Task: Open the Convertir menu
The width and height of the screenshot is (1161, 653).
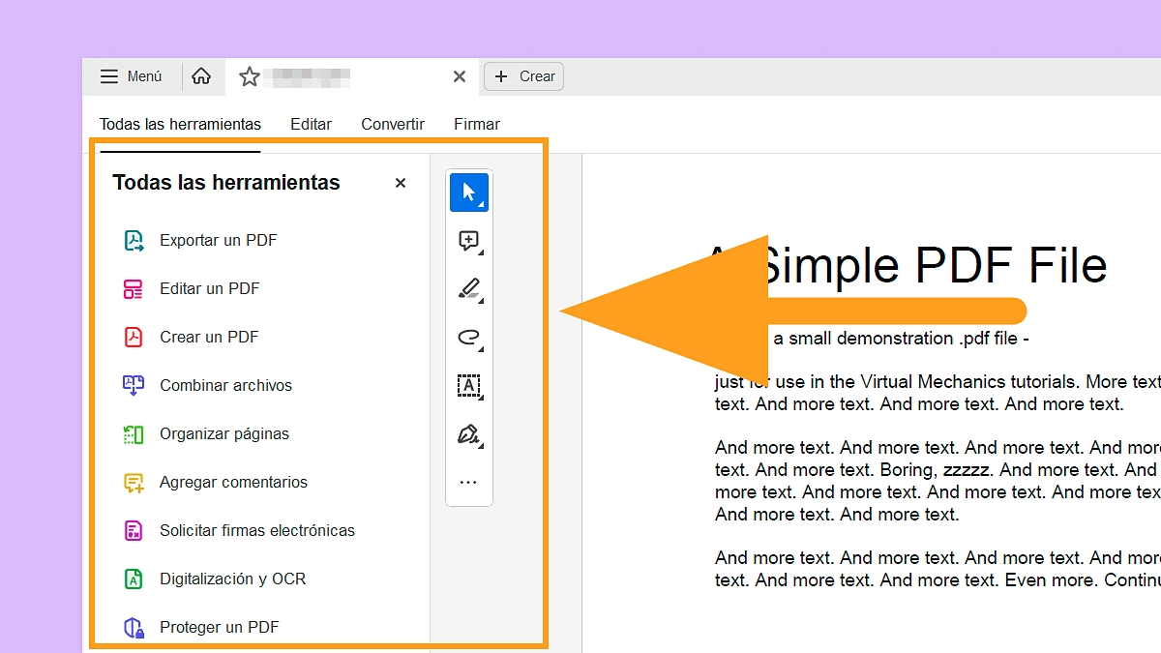Action: (x=392, y=124)
